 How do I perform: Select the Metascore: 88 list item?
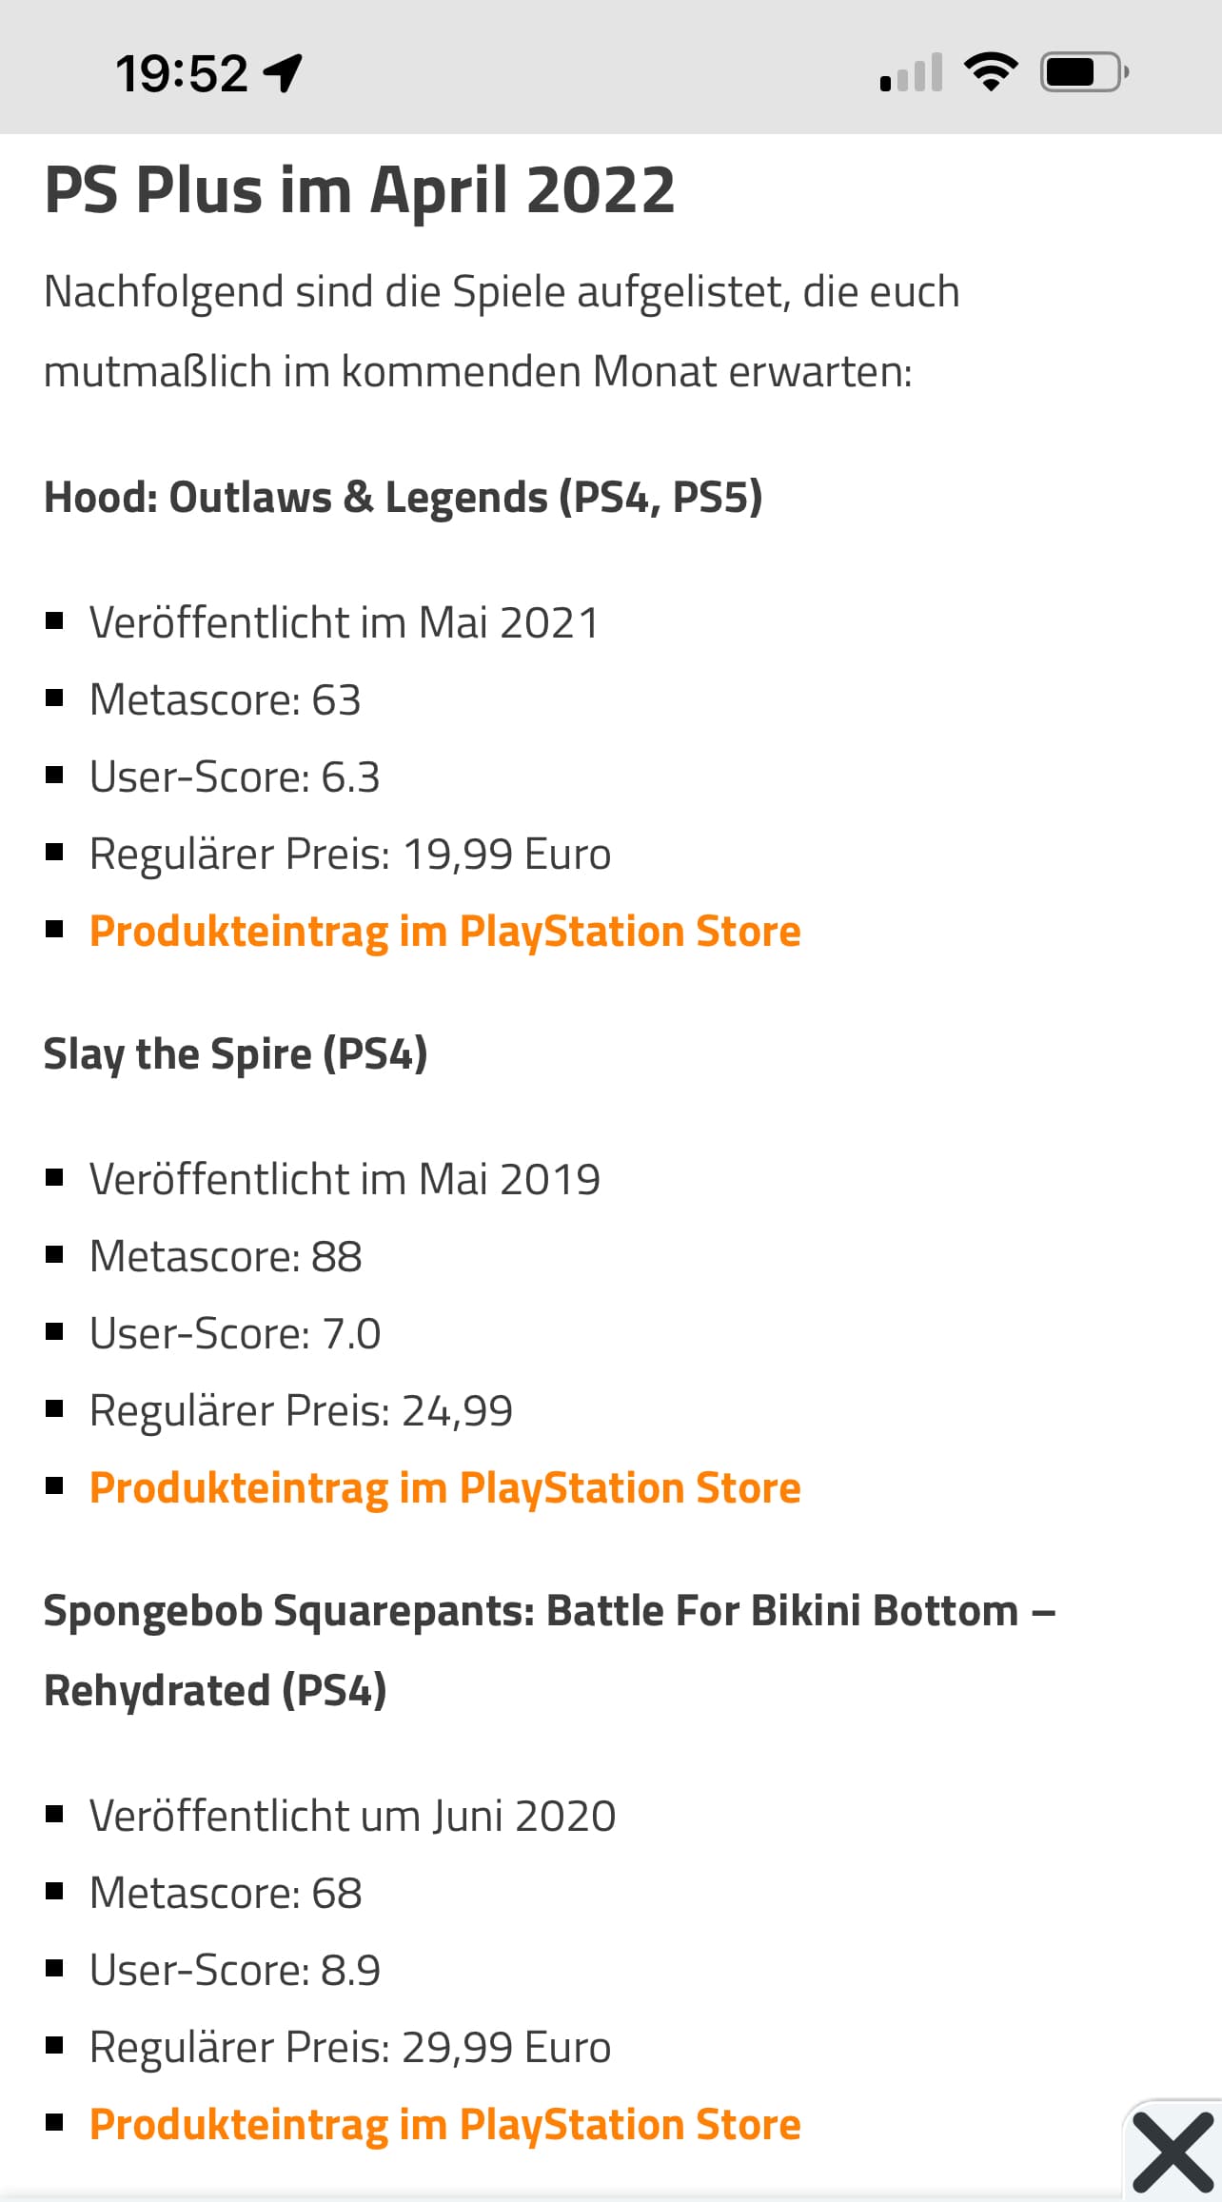(x=226, y=1256)
